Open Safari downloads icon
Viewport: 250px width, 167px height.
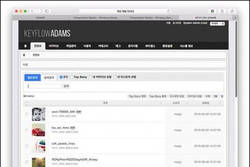pos(212,11)
